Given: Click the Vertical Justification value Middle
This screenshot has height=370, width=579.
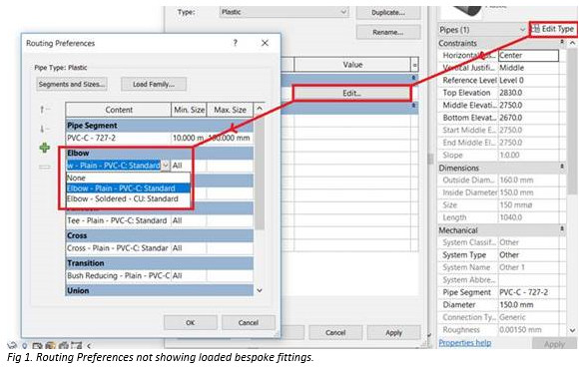Looking at the screenshot, I should click(528, 68).
